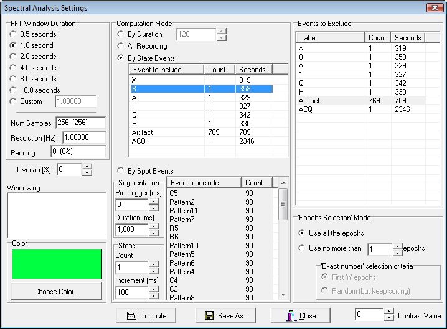Select H in Events to Exclude list
Viewport: 447px width, 329px height.
[361, 92]
